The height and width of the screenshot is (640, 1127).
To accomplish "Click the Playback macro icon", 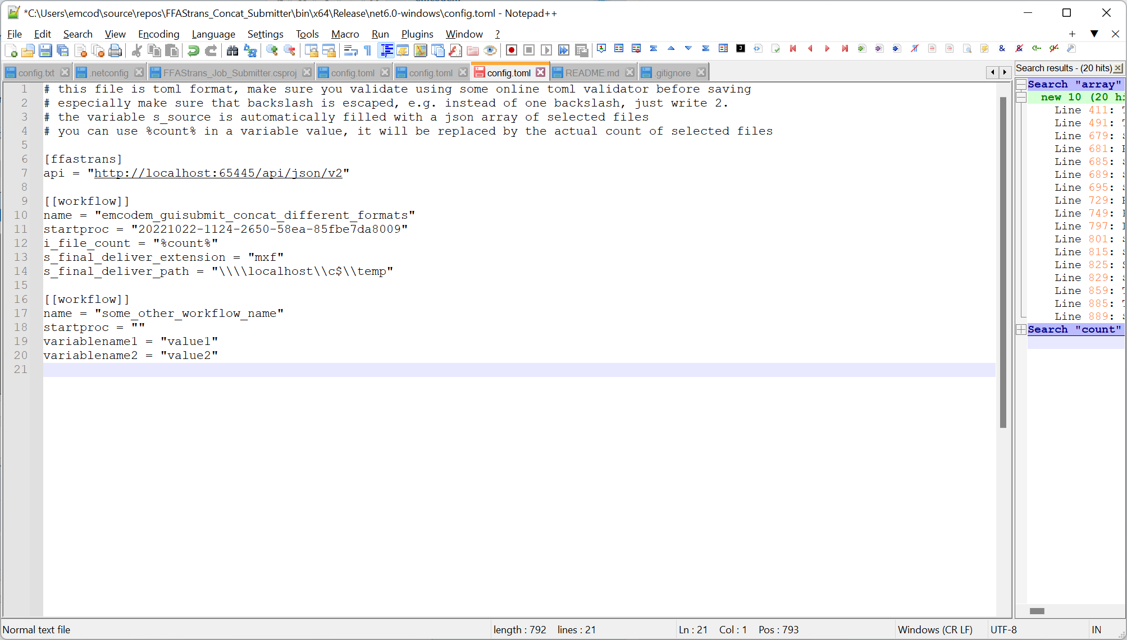I will [546, 50].
